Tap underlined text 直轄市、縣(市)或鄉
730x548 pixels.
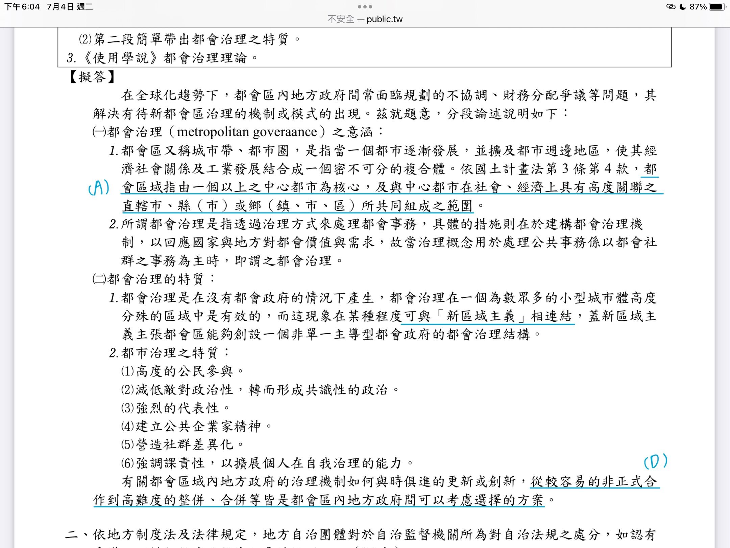191,205
